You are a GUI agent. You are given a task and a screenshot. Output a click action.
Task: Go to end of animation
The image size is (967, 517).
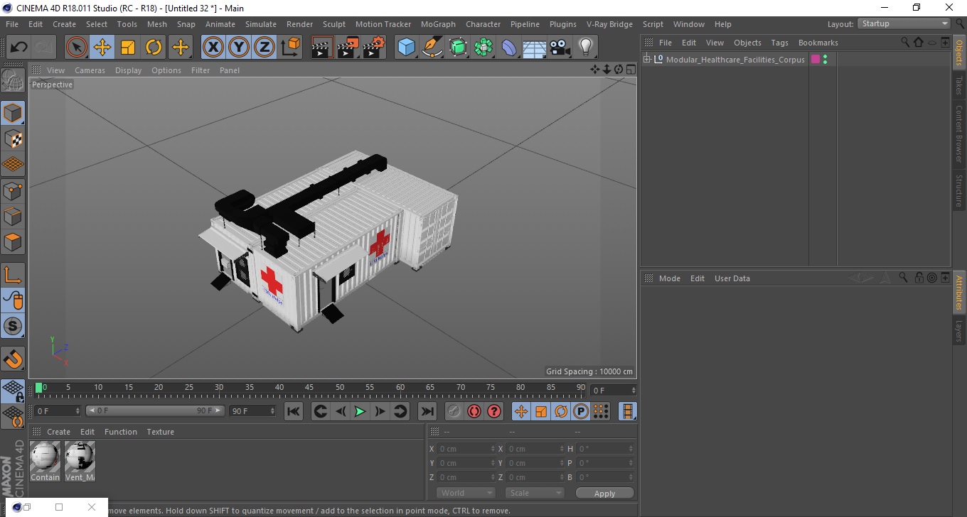point(427,411)
